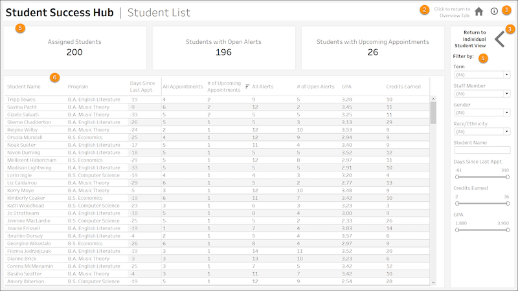Click orange annotation badge number 2
Viewport: 518px width, 291px height.
tap(424, 10)
